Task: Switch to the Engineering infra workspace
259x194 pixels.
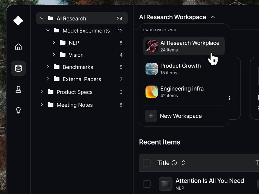Action: coord(181,92)
